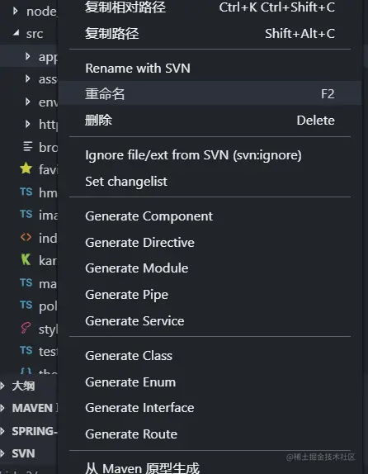The image size is (368, 474).
Task: Expand the SVN panel section
Action: 2,453
